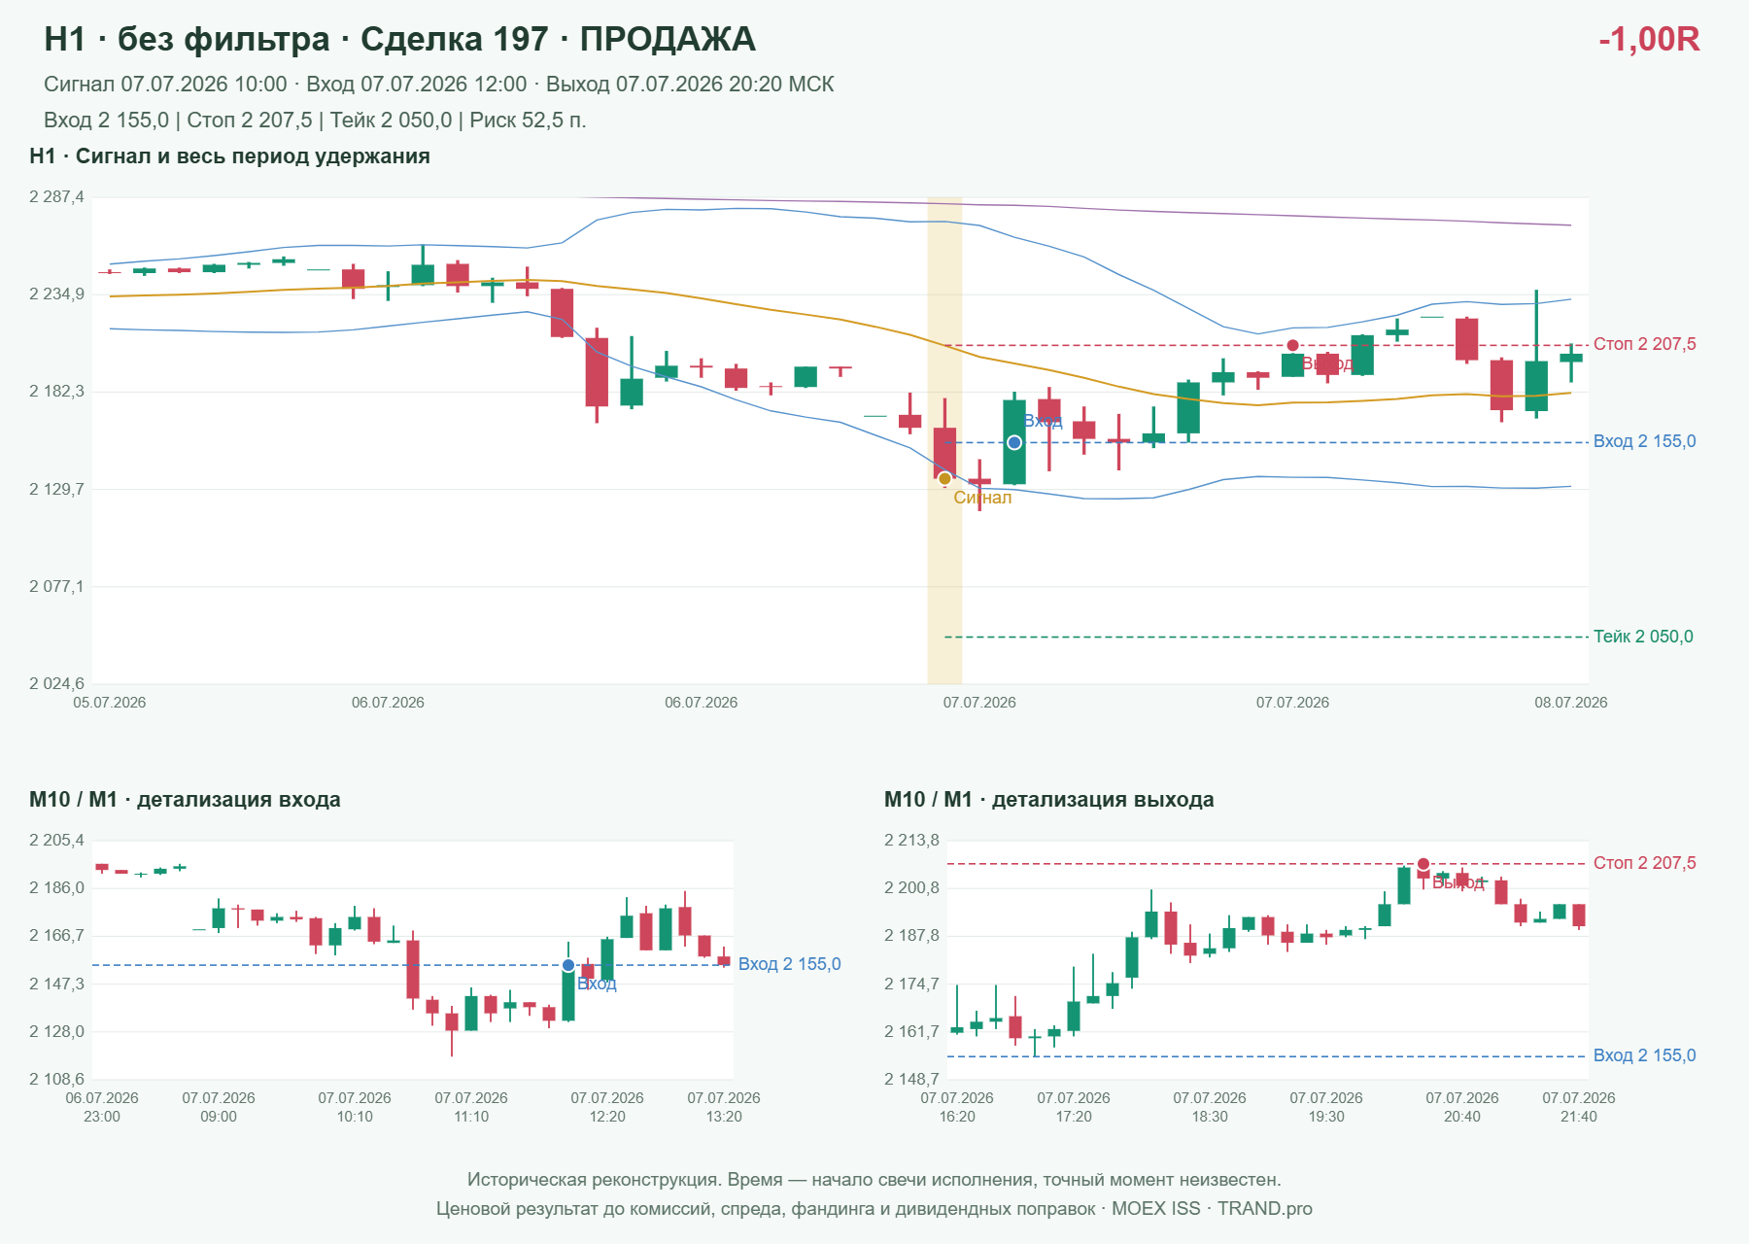The width and height of the screenshot is (1749, 1244).
Task: Click the 2 205,4 axis value in entry chart
Action: click(56, 841)
